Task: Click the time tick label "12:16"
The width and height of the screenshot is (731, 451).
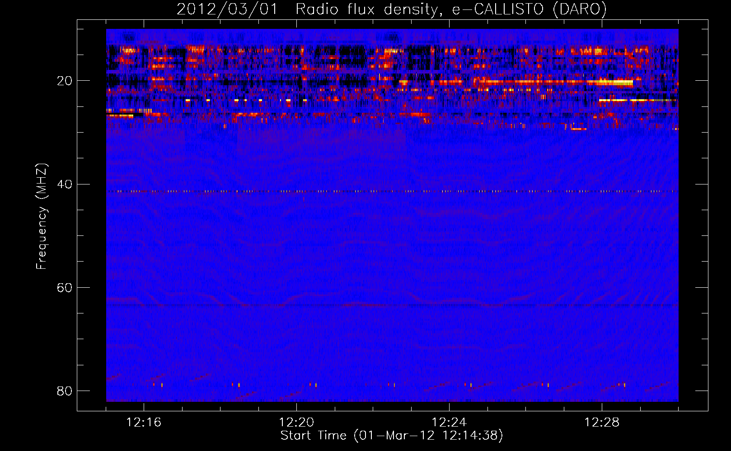Action: pos(144,422)
